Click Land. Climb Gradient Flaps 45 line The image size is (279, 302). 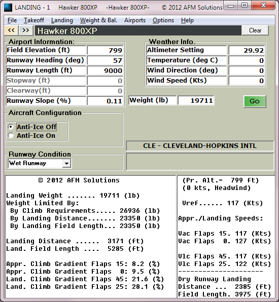85,279
